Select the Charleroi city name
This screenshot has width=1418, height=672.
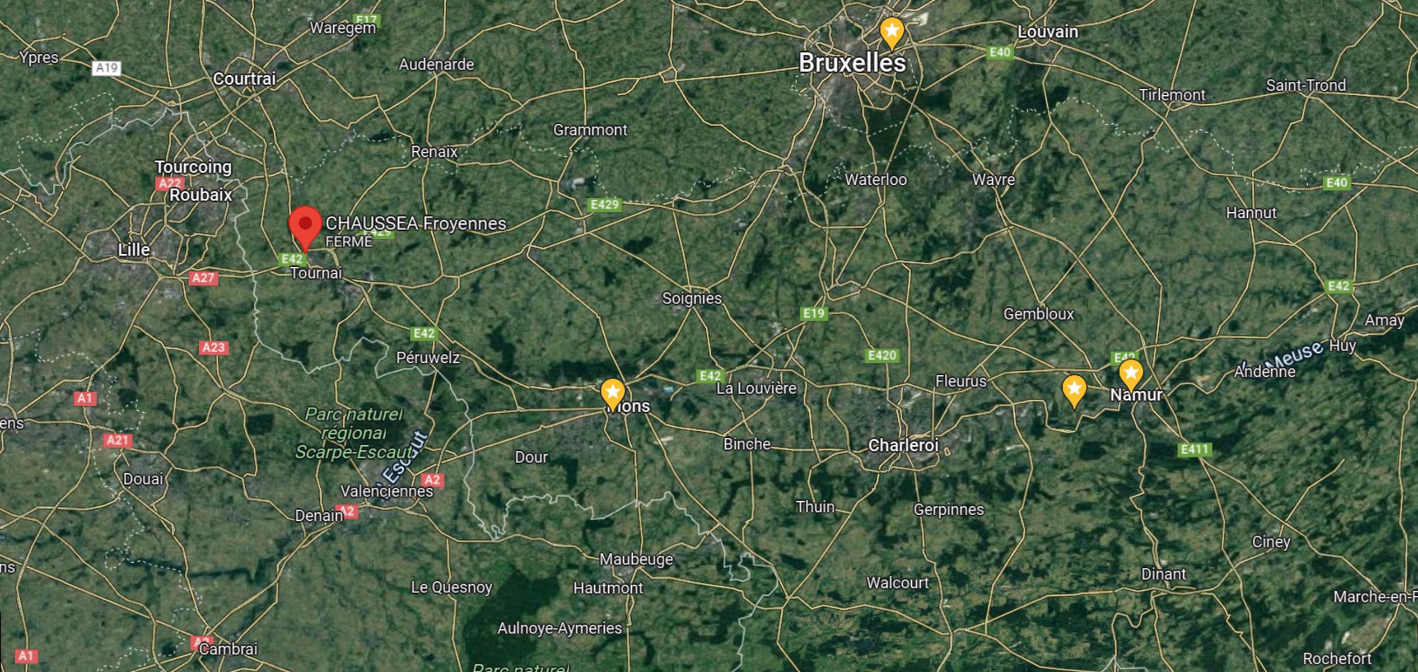(x=903, y=445)
